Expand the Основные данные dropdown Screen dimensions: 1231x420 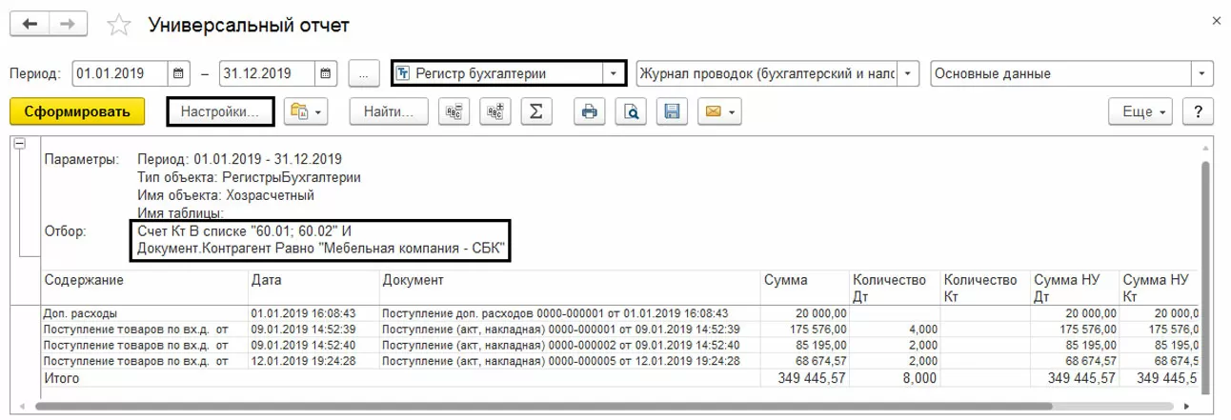point(1201,73)
